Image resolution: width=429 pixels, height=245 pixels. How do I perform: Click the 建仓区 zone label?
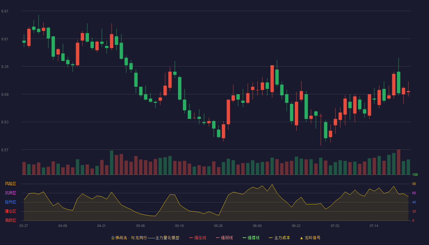tap(10, 211)
